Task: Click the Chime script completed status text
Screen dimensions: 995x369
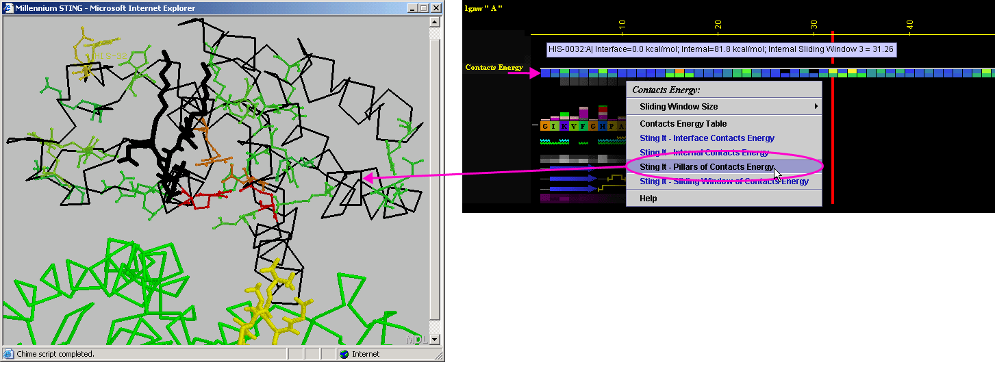Action: [x=55, y=354]
